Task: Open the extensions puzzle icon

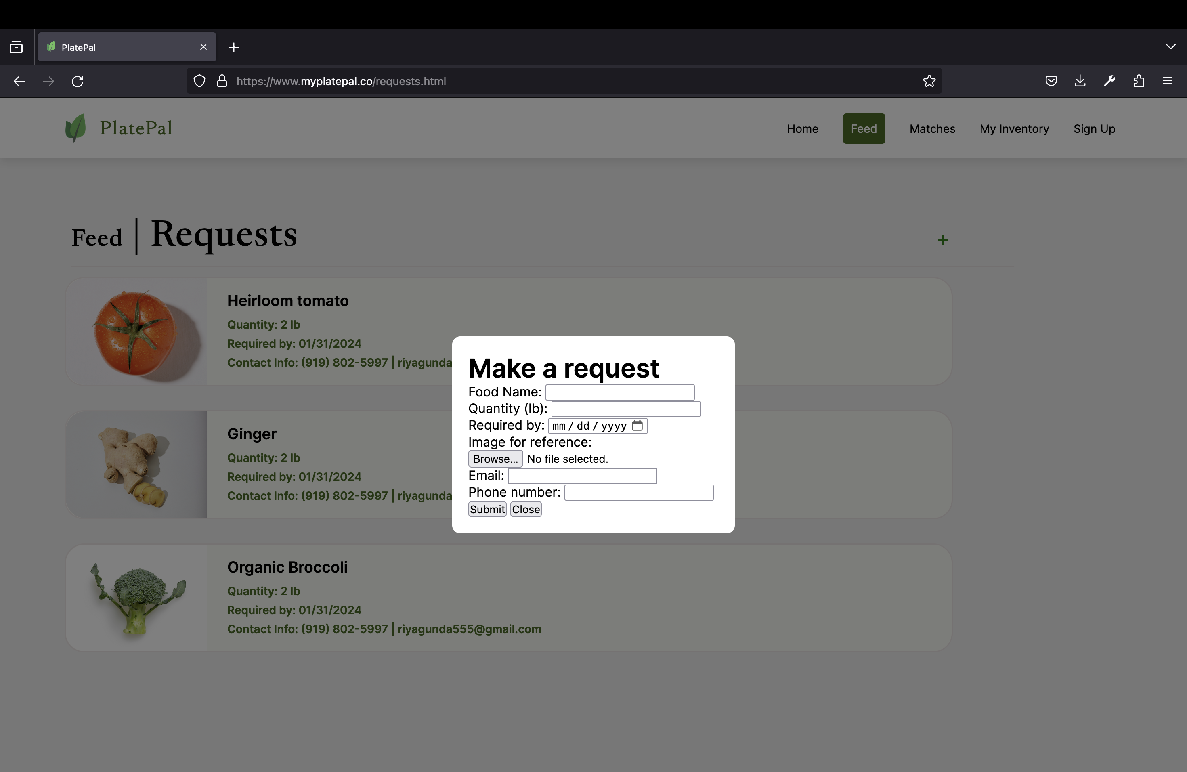Action: [x=1139, y=81]
